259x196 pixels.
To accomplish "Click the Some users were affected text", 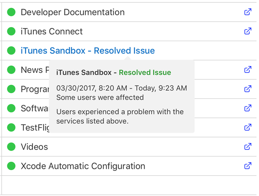I will coord(100,98).
